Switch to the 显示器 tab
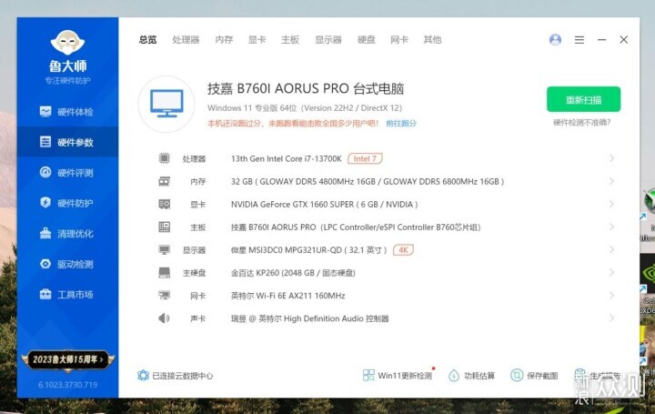The width and height of the screenshot is (655, 414). pyautogui.click(x=328, y=40)
